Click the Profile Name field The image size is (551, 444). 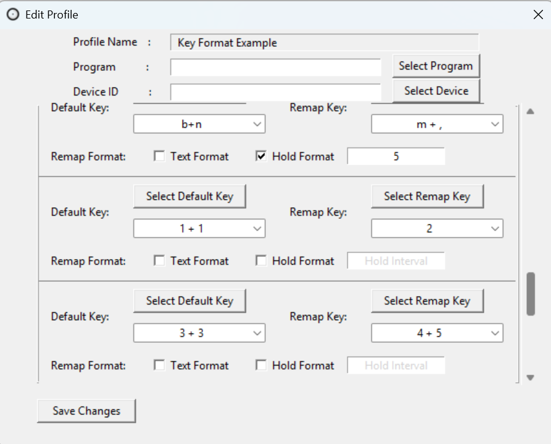click(325, 43)
